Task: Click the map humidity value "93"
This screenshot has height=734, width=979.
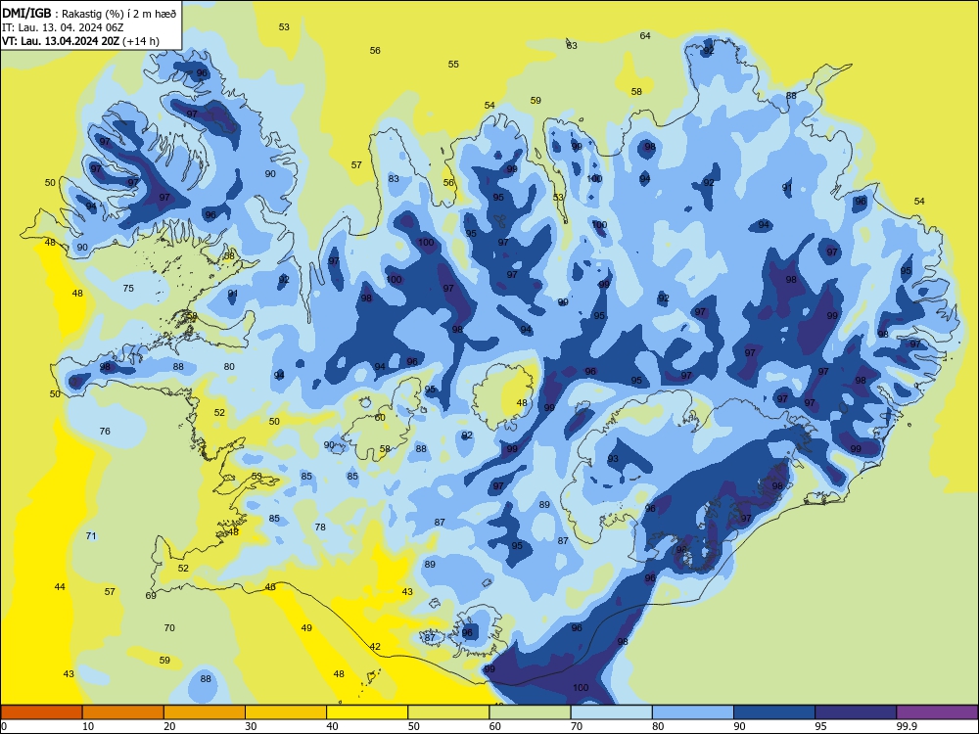Action: 613,459
